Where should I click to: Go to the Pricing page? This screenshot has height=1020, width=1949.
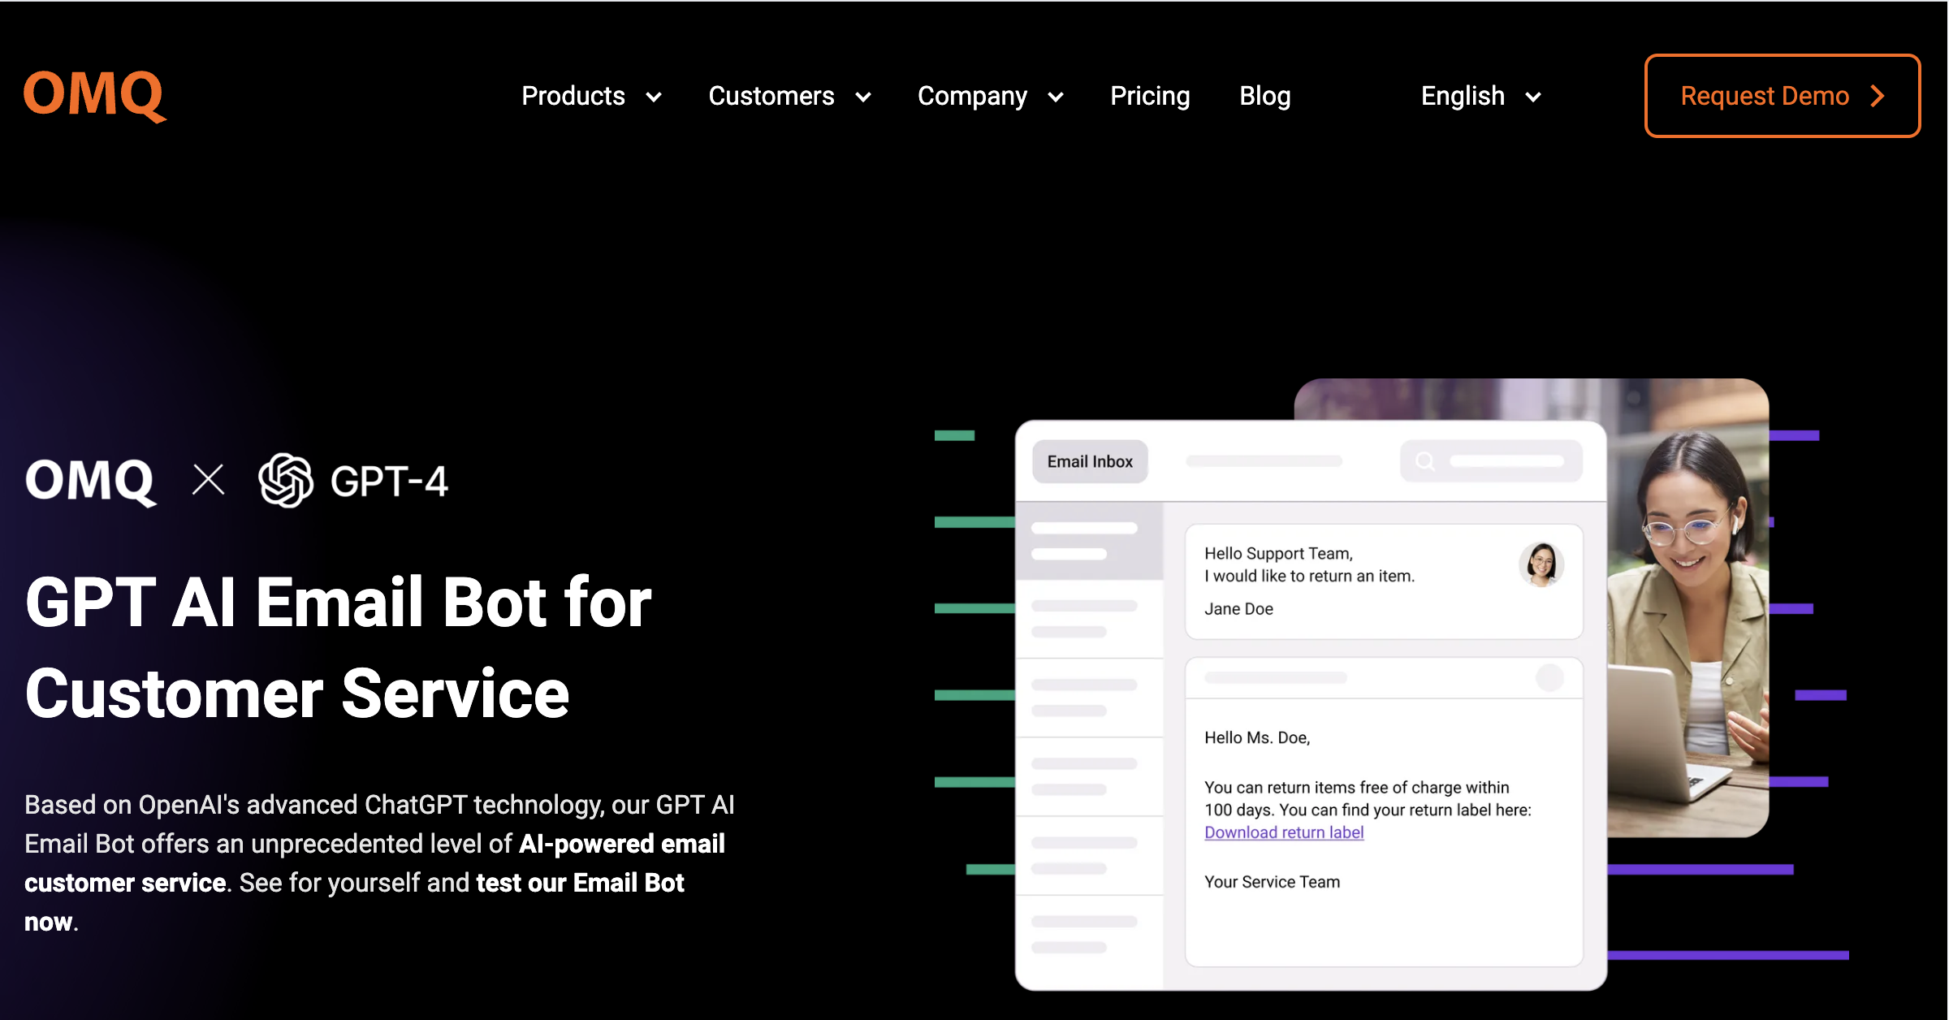[1150, 96]
